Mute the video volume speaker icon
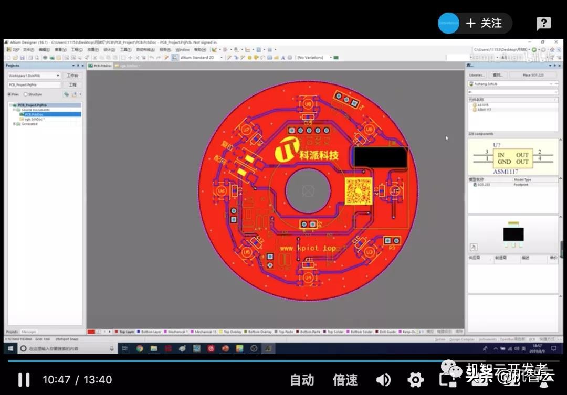This screenshot has width=567, height=395. pos(383,380)
